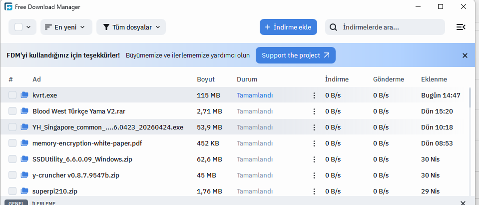Viewport: 479px width, 205px height.
Task: Toggle the select-all checkbox in toolbar
Action: [x=18, y=27]
